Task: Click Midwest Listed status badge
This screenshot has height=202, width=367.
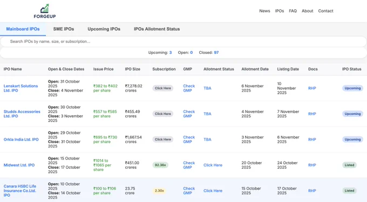Action: tap(349, 165)
